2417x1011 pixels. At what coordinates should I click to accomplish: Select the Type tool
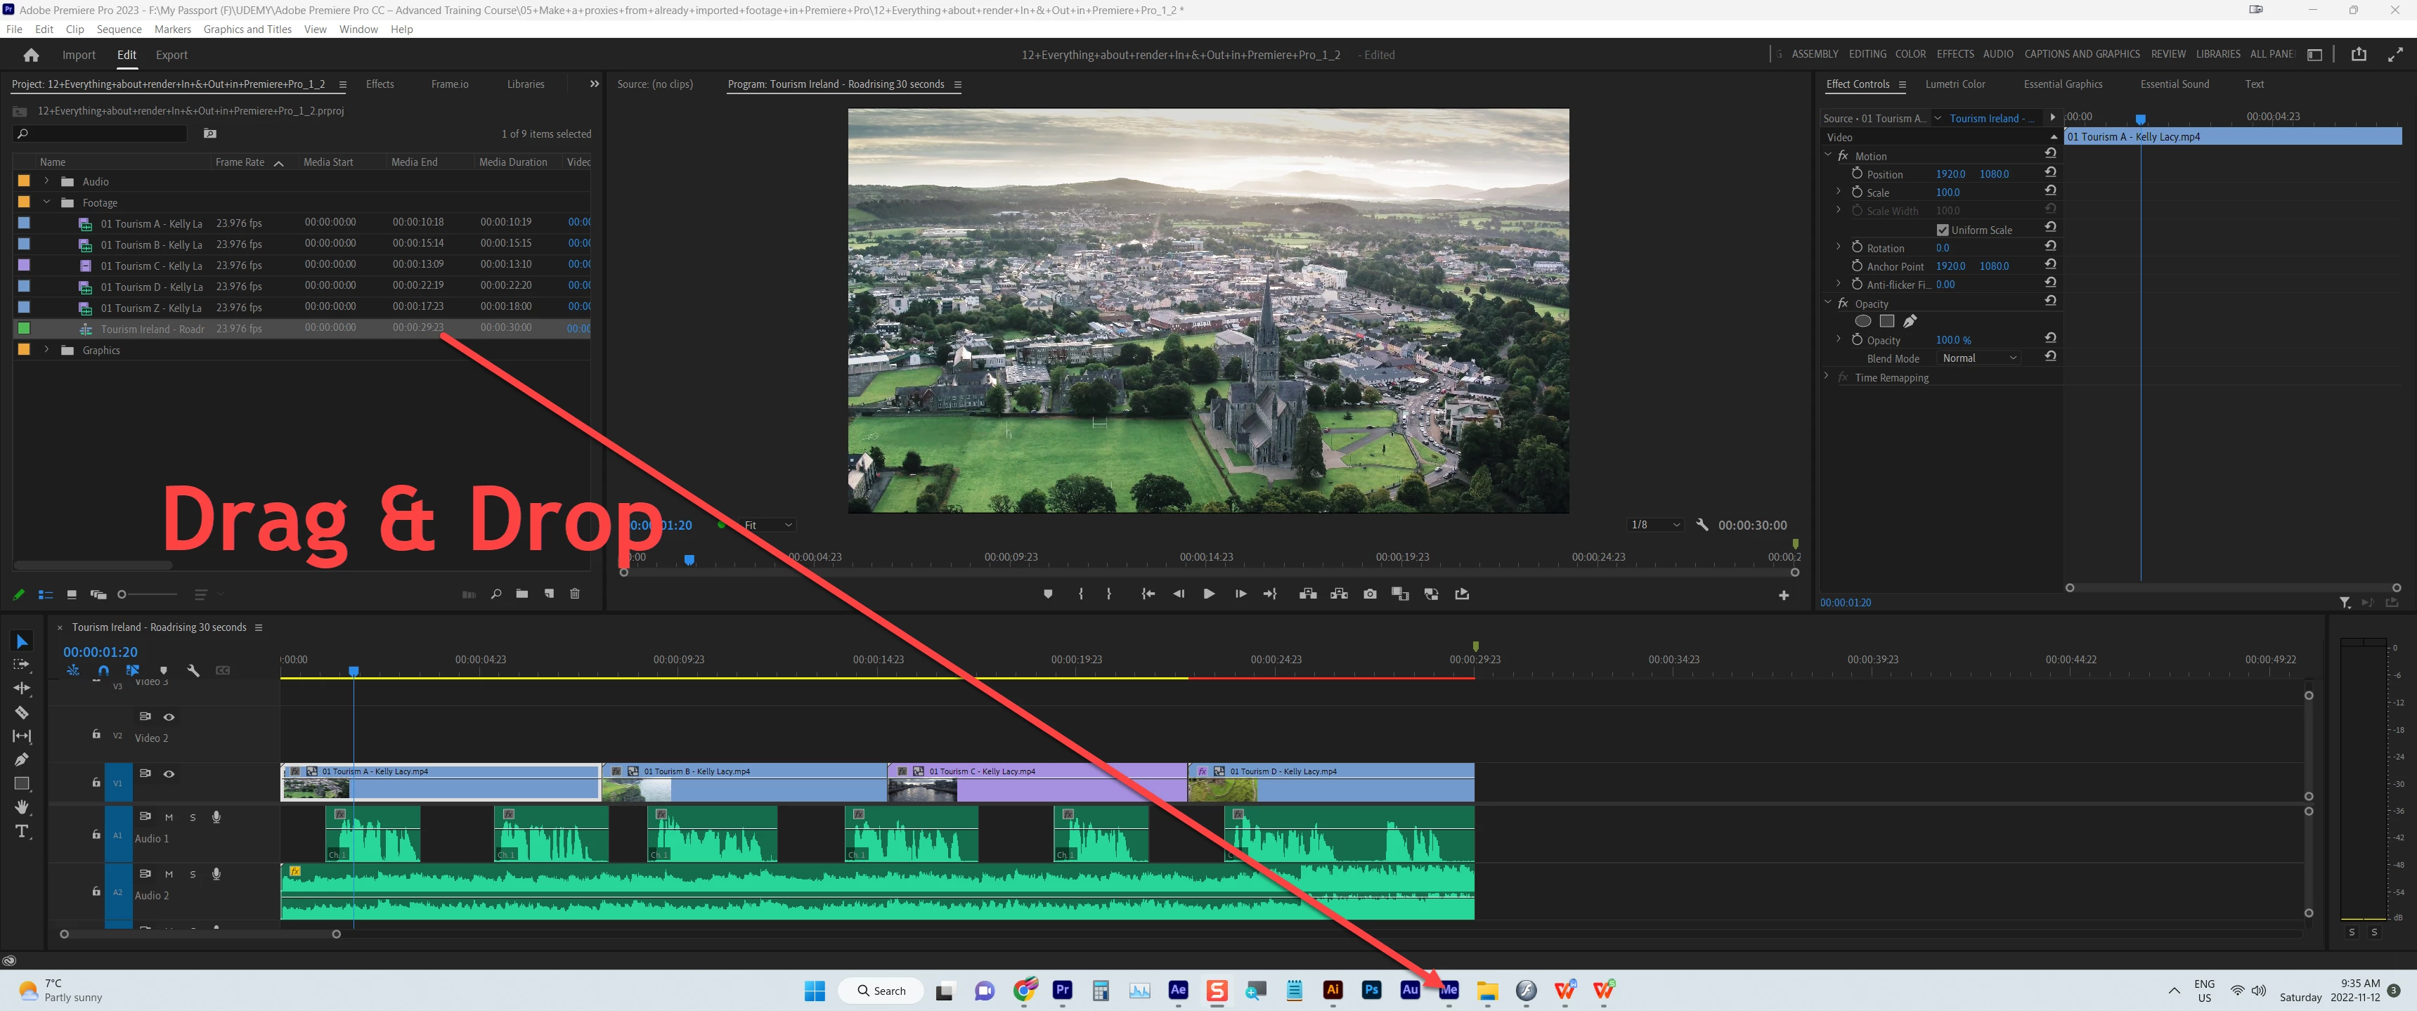pos(22,831)
